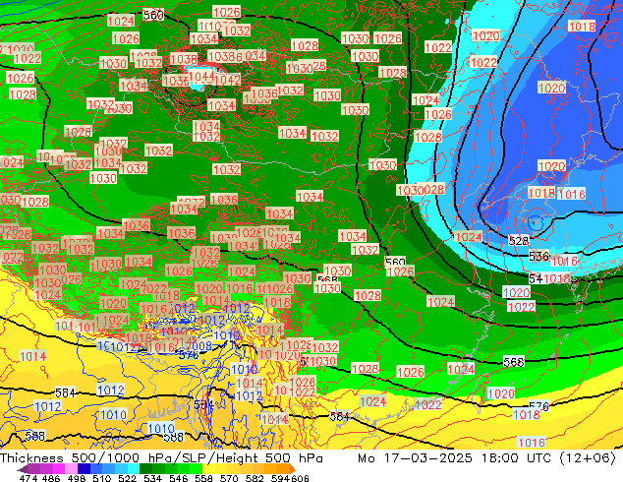Click the legend value 570
The height and width of the screenshot is (482, 623).
tap(229, 478)
